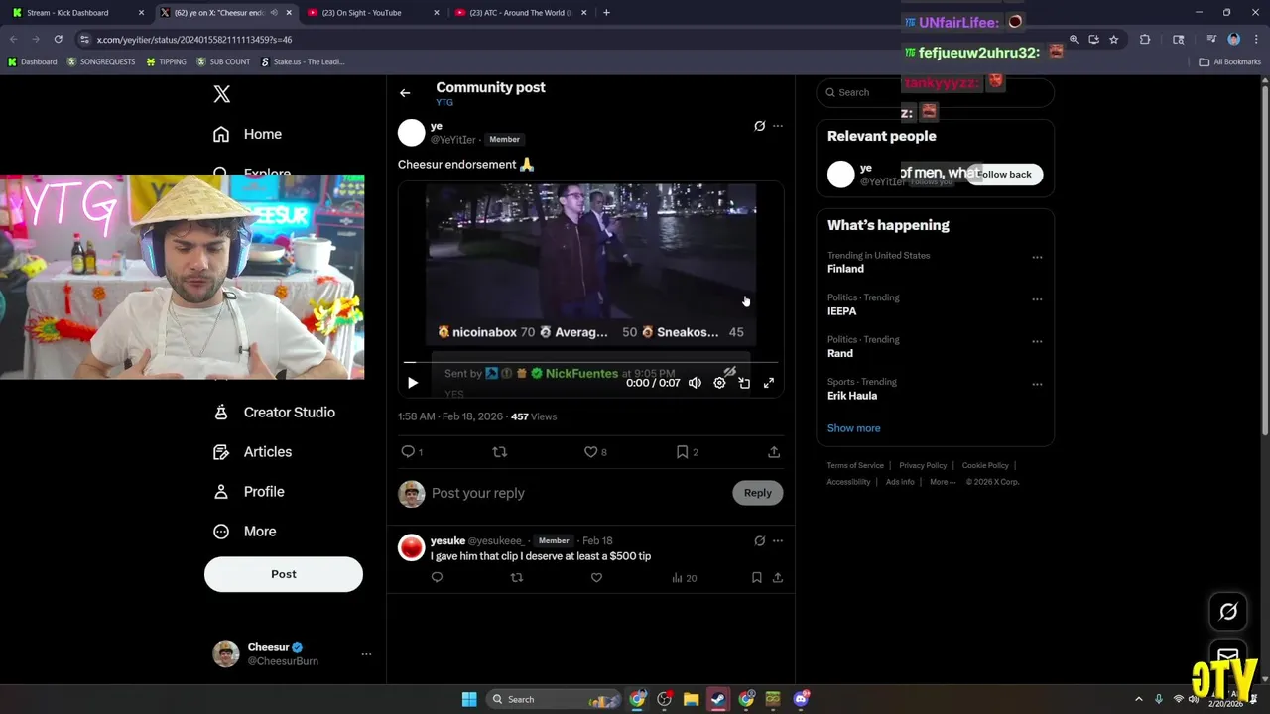This screenshot has height=714, width=1270.
Task: Open Articles in sidebar
Action: tap(254, 452)
